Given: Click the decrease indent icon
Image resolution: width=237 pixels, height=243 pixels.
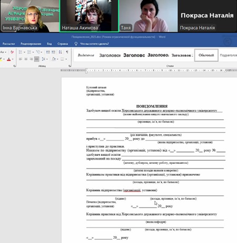Looking at the screenshot, I should [48, 52].
